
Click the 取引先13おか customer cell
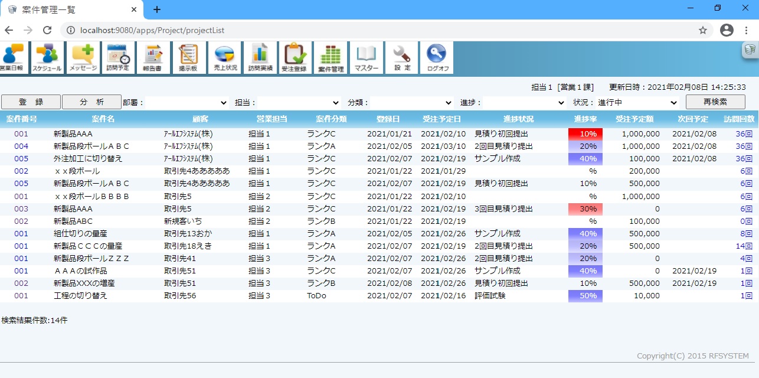pos(188,234)
